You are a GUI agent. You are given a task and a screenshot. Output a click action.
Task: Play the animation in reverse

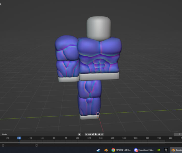(93, 134)
